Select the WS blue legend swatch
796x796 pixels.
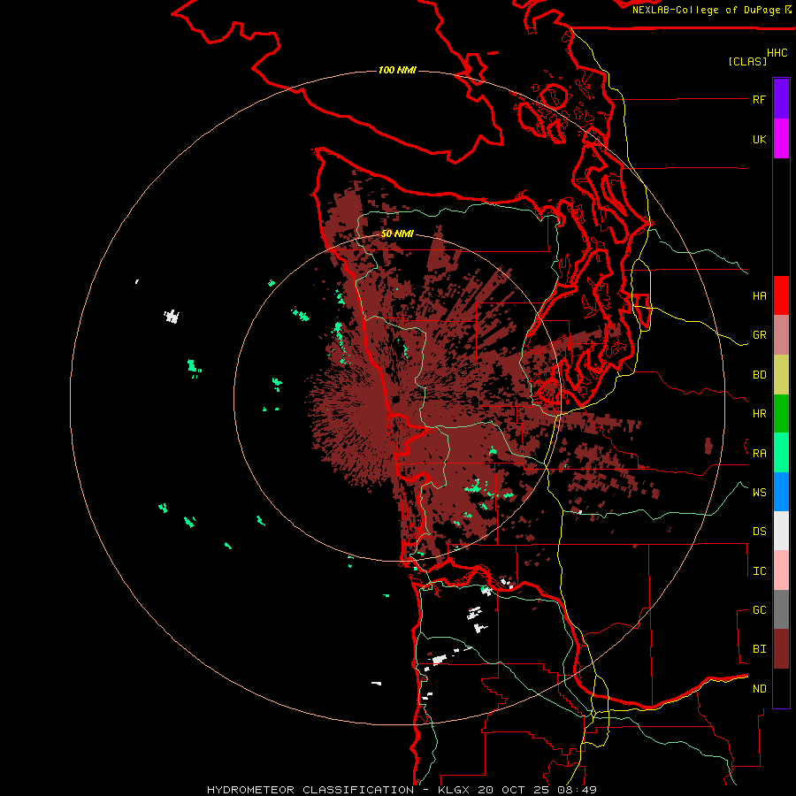pos(781,492)
